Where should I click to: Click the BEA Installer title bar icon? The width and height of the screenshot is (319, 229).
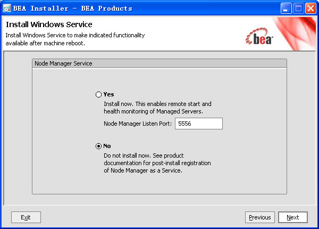point(7,8)
